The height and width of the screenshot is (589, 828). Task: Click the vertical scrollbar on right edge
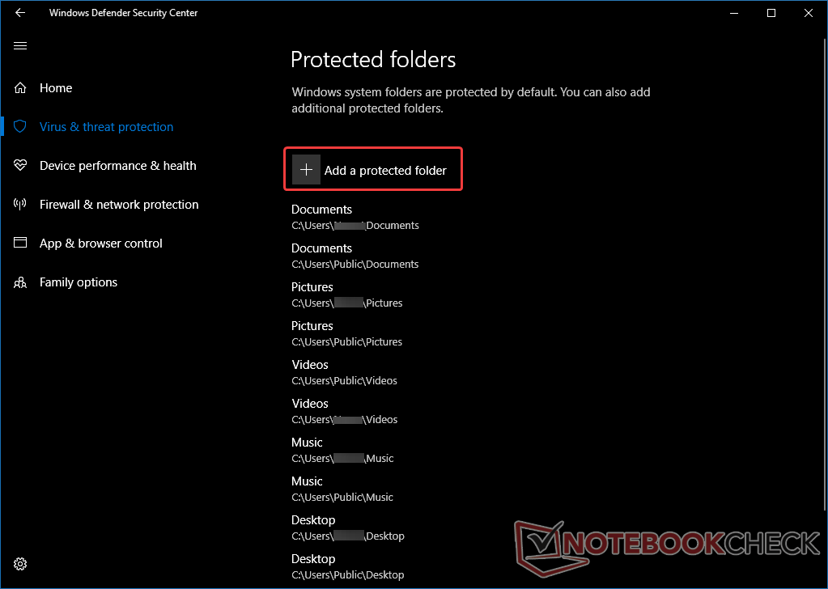tap(825, 274)
